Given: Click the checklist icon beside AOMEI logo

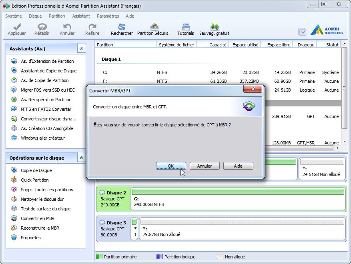Looking at the screenshot, I should click(303, 32).
